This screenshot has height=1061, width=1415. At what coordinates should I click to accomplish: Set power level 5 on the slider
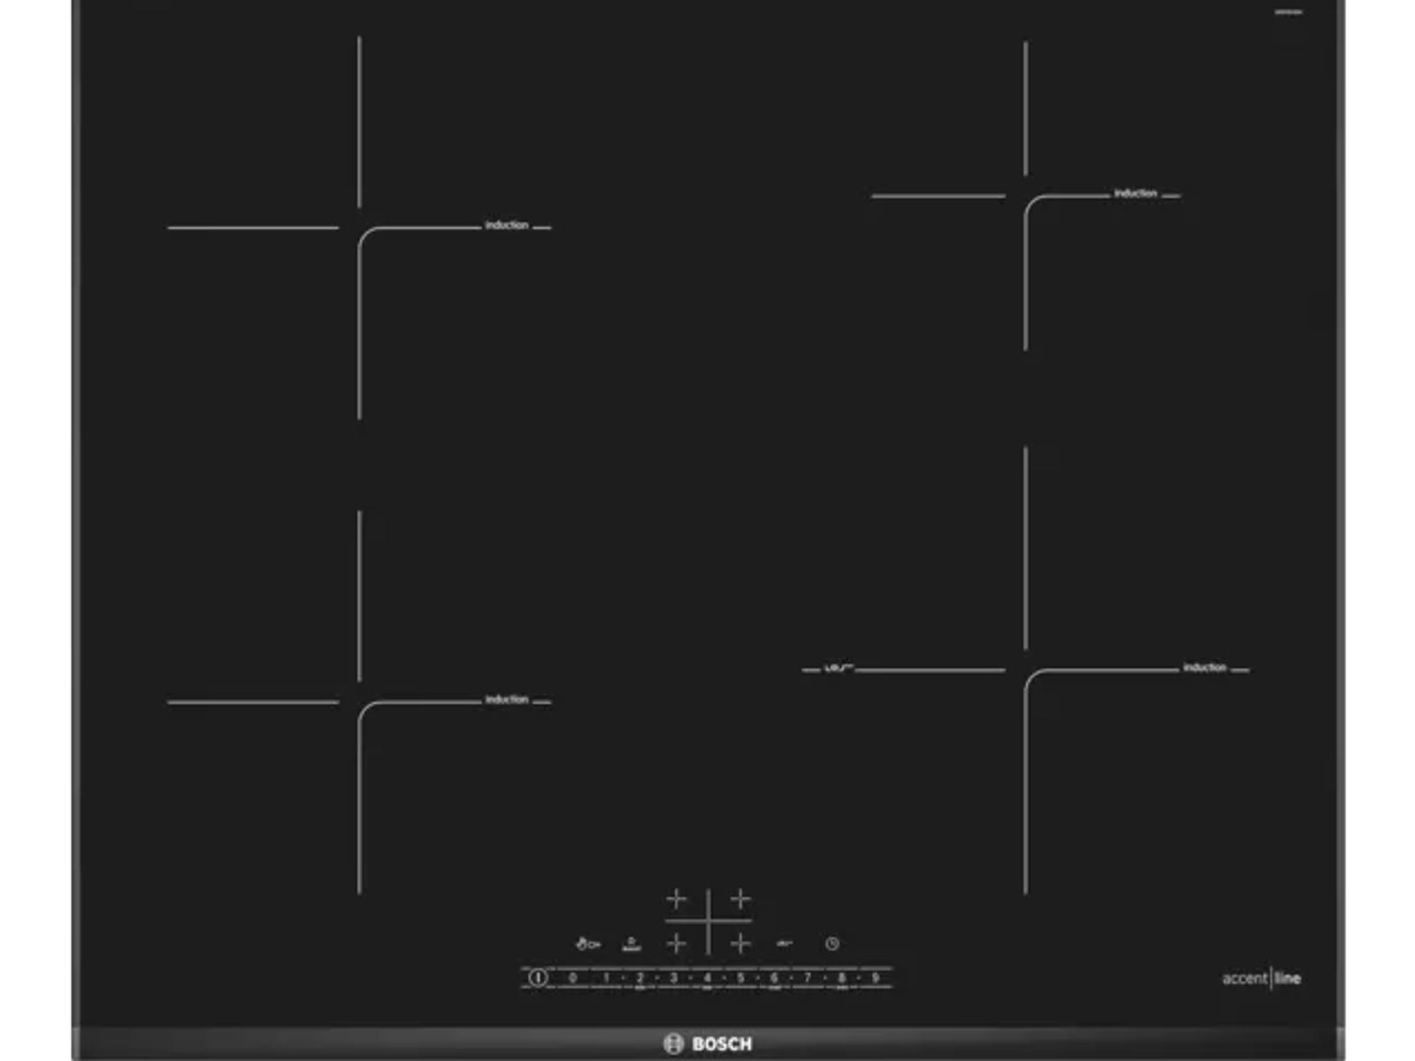click(x=741, y=978)
